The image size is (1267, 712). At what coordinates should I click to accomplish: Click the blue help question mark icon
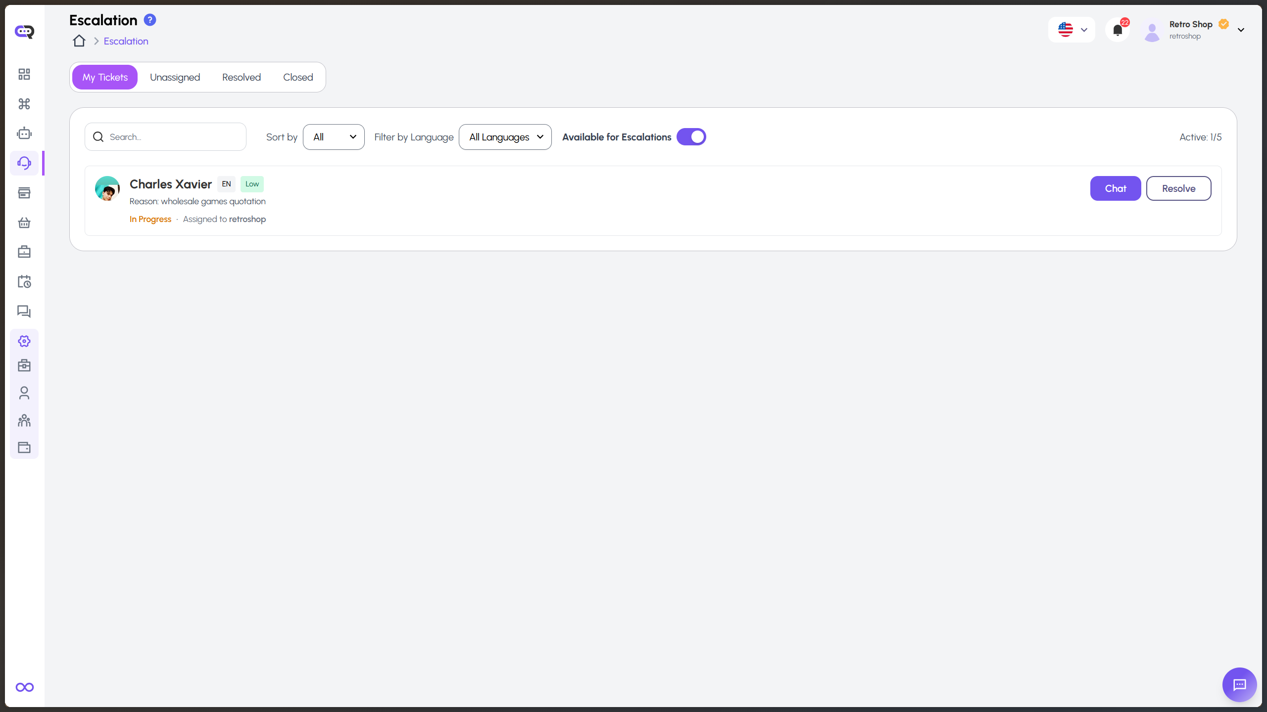149,20
